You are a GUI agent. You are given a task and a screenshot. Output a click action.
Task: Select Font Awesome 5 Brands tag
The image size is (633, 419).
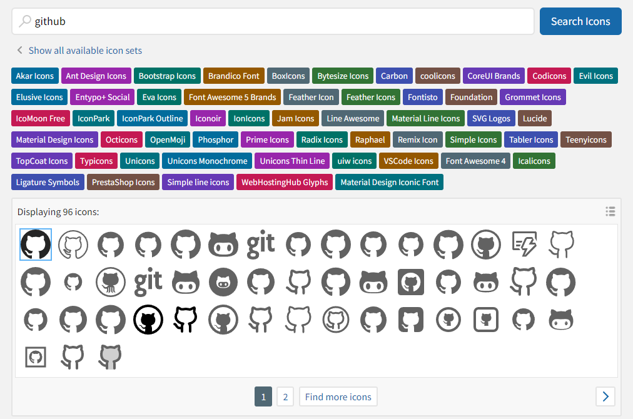pyautogui.click(x=232, y=98)
